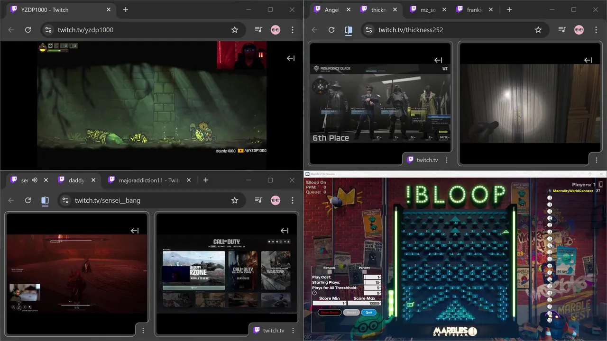This screenshot has height=341, width=607.
Task: Switch to the daddy tab
Action: (x=76, y=180)
